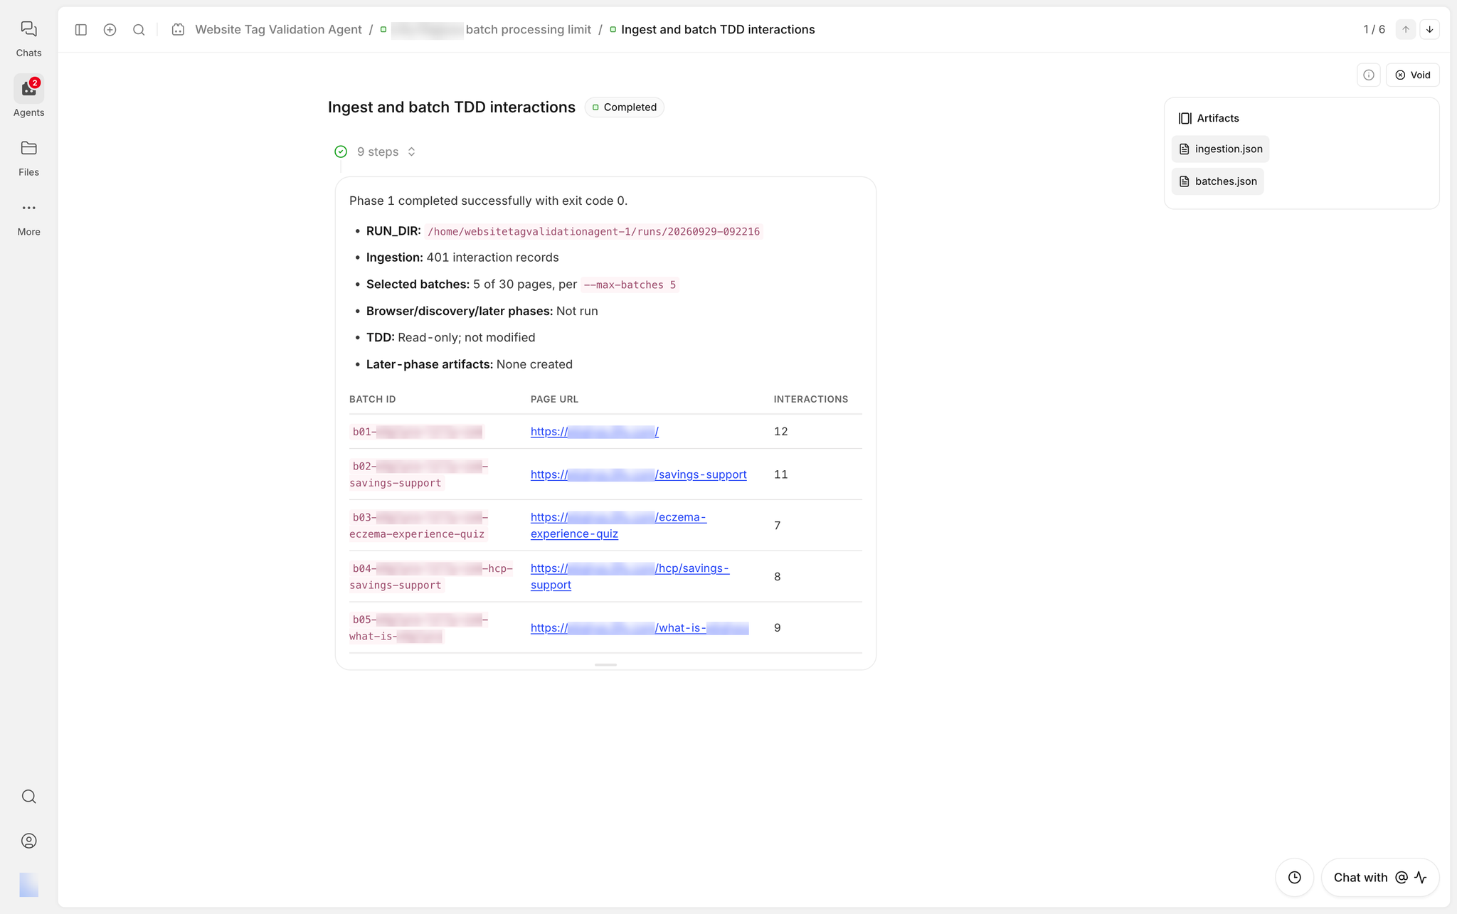Open the what-is- page URL link
This screenshot has height=914, width=1457.
[640, 628]
